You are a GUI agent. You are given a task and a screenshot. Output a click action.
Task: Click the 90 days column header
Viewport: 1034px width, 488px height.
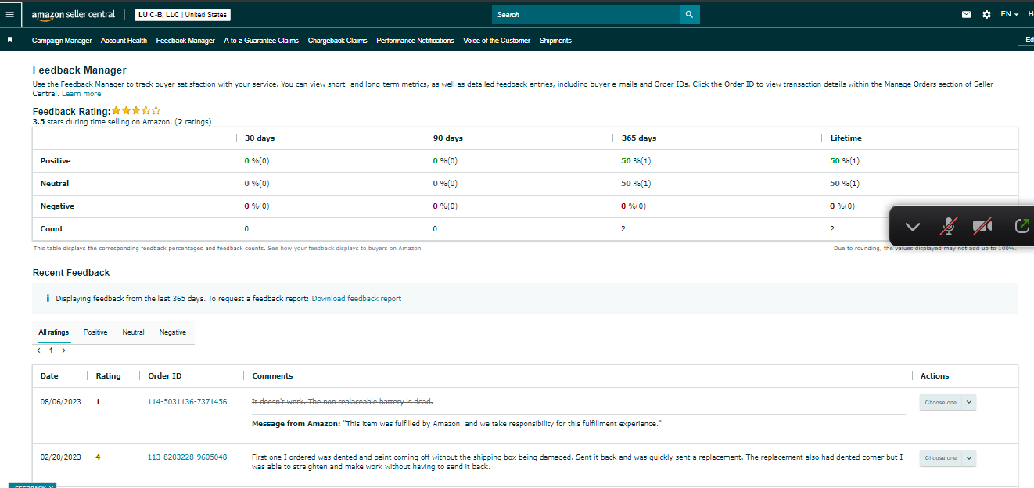tap(448, 138)
